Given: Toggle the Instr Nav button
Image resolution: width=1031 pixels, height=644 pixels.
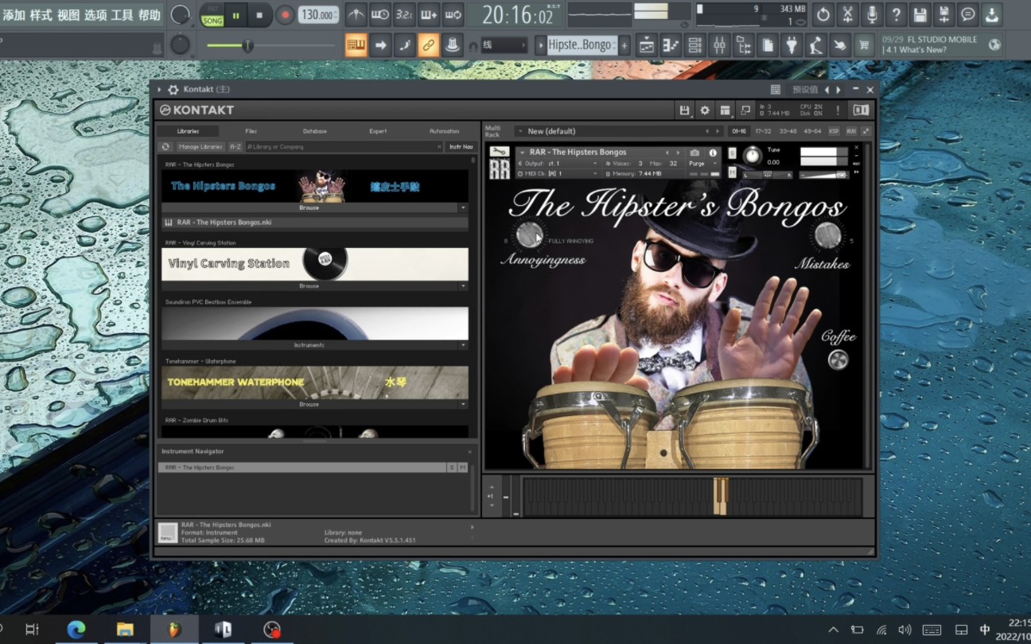Looking at the screenshot, I should pos(461,147).
